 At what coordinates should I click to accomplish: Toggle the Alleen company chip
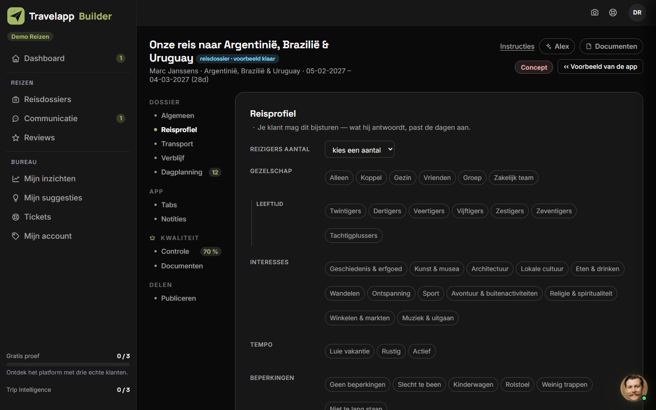(339, 178)
